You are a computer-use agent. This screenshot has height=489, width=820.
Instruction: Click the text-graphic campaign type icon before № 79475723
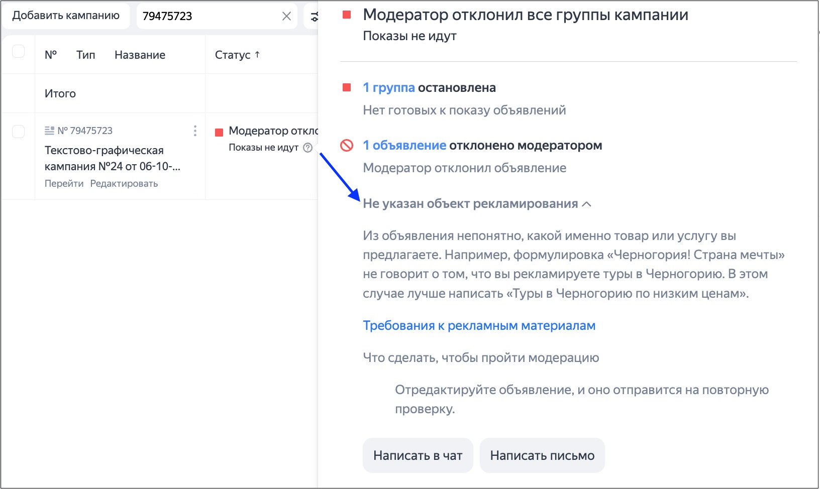[x=49, y=131]
